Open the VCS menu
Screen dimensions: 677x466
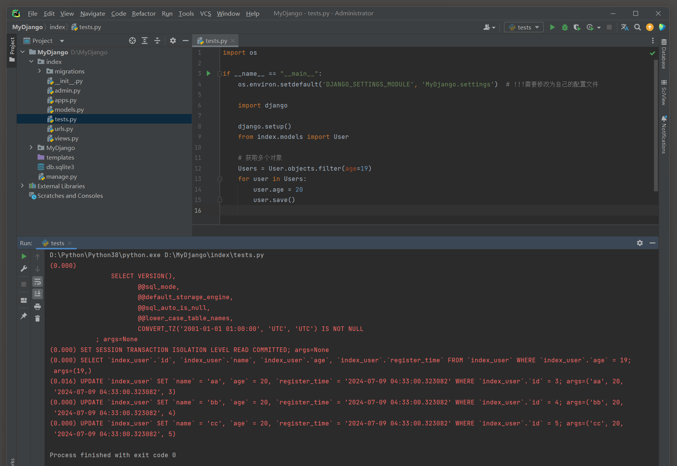[x=206, y=13]
